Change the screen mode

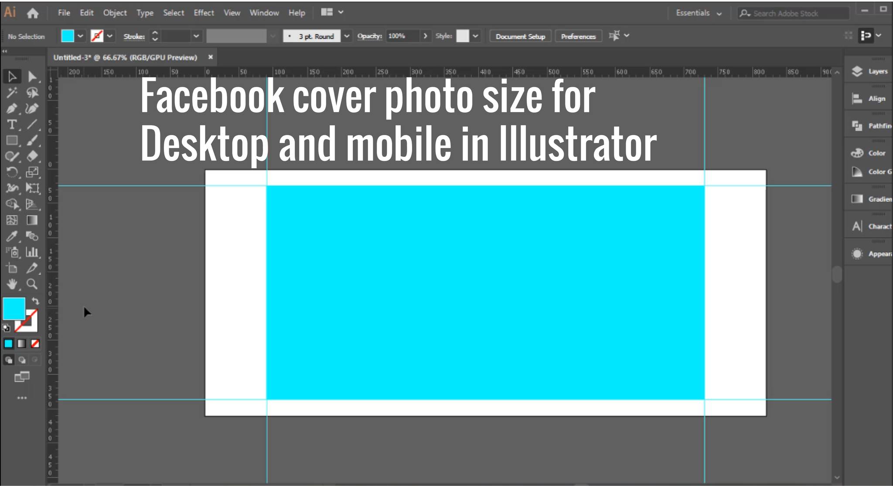(x=22, y=377)
